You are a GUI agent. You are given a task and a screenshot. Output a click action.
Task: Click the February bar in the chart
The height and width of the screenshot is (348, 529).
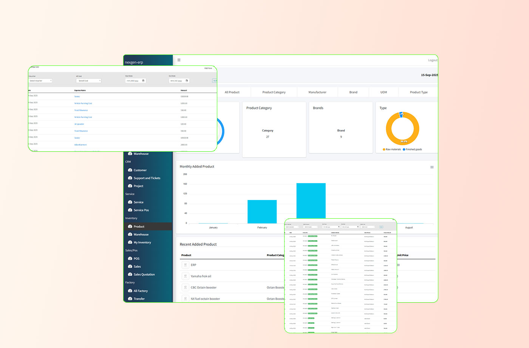click(262, 212)
